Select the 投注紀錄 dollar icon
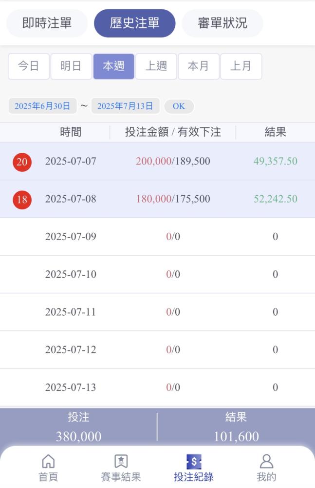The width and height of the screenshot is (315, 488). 194,461
